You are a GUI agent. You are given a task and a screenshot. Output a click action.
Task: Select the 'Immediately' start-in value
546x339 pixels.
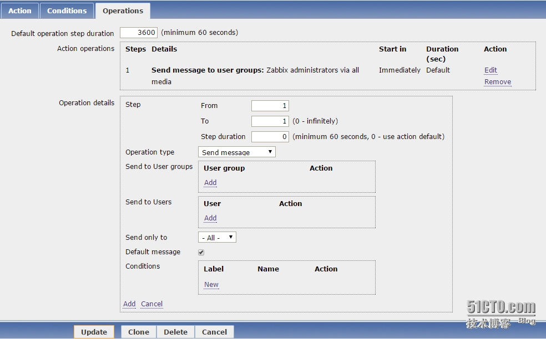[x=400, y=70]
